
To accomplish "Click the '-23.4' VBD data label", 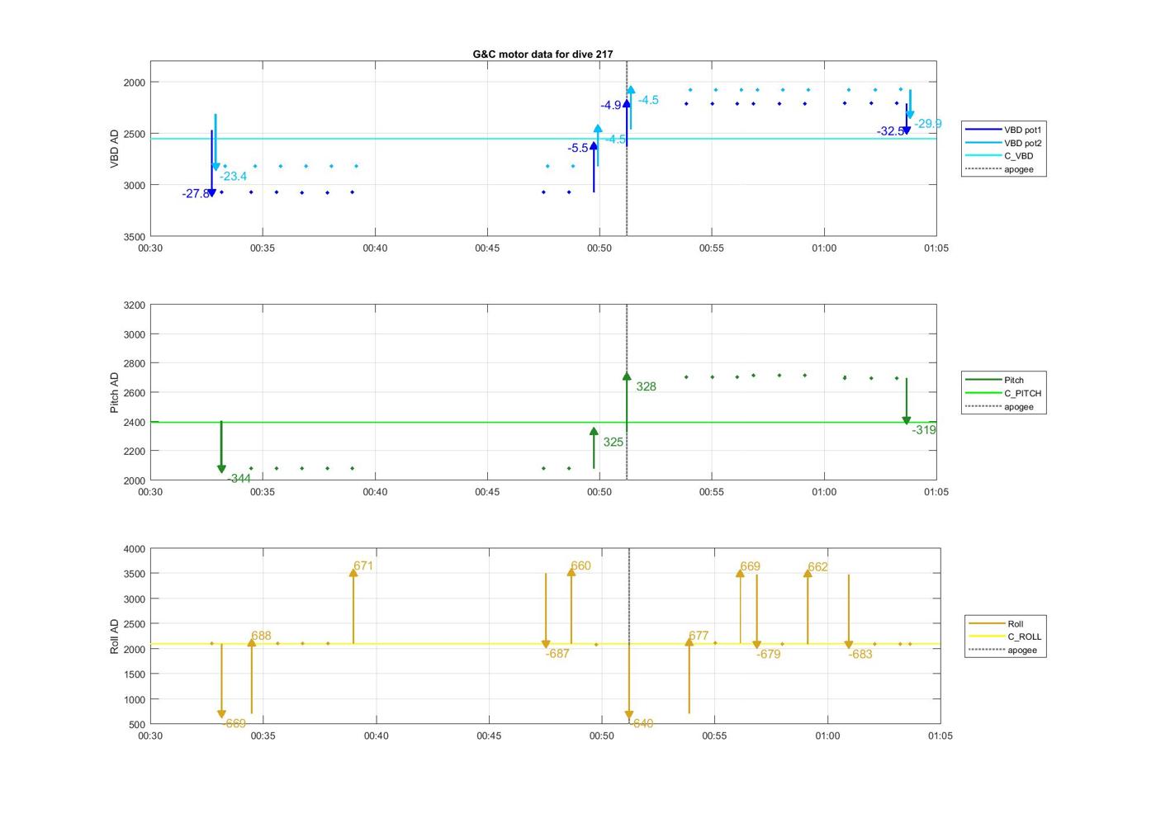I will 234,177.
